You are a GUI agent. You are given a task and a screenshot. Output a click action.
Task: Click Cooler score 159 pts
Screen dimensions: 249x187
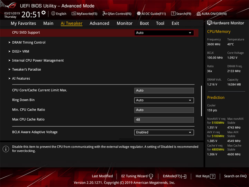[212, 110]
